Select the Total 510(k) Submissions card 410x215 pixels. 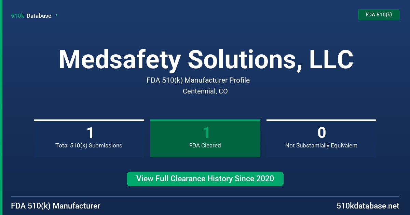pyautogui.click(x=89, y=138)
